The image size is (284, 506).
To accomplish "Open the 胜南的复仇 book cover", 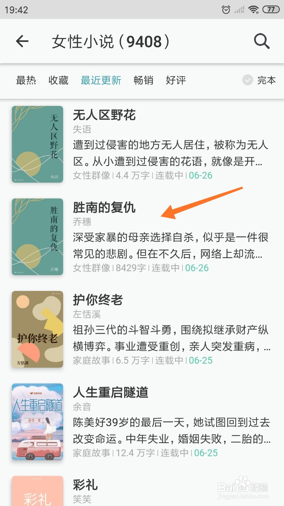I will (x=38, y=237).
